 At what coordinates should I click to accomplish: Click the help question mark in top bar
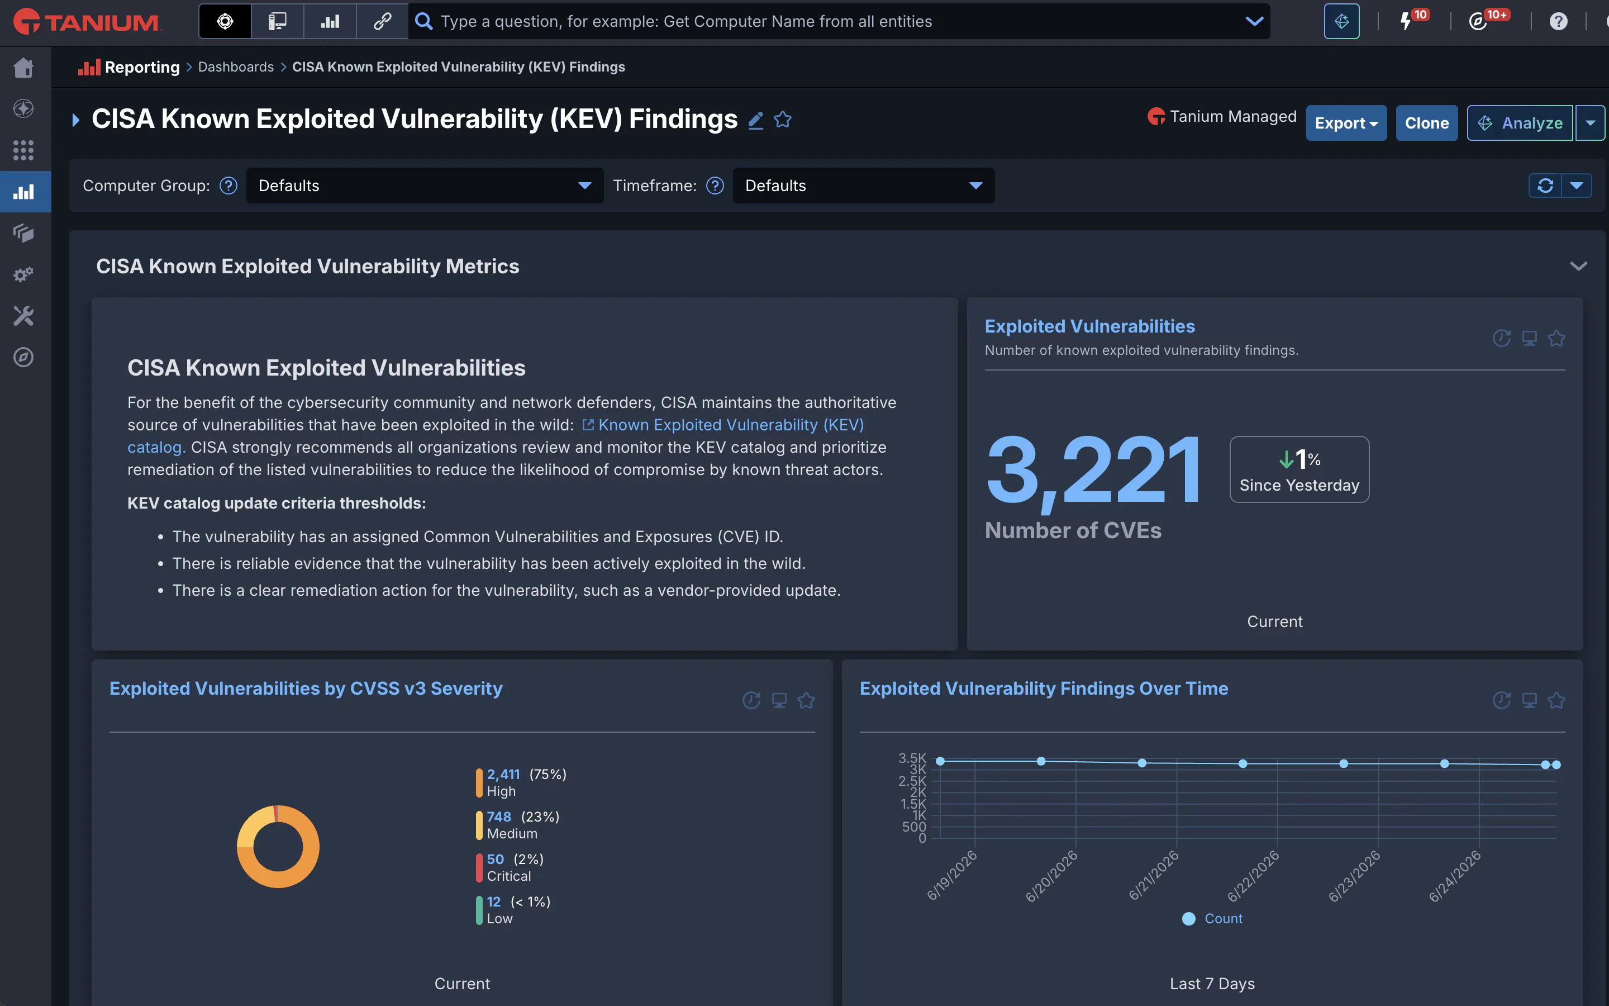pos(1558,21)
